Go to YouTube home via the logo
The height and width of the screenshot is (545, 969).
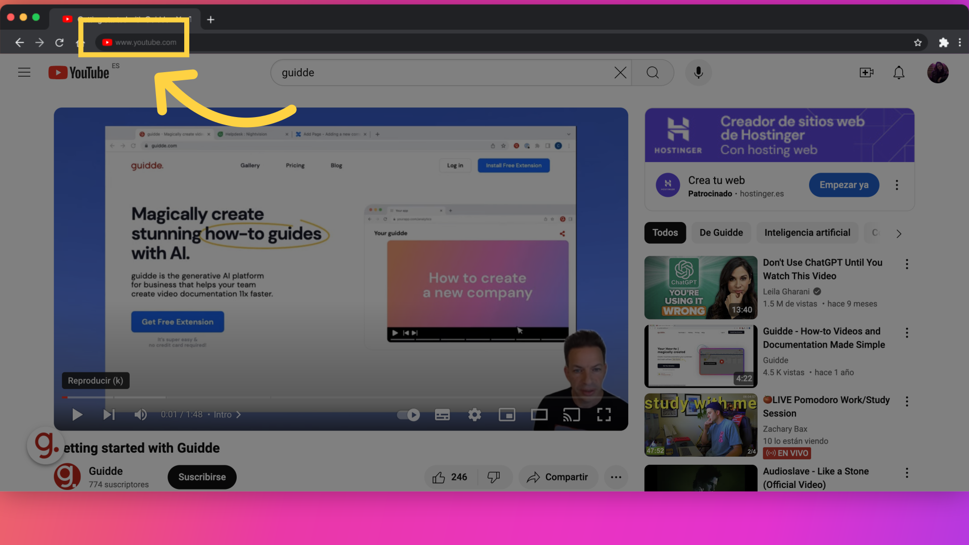coord(79,73)
